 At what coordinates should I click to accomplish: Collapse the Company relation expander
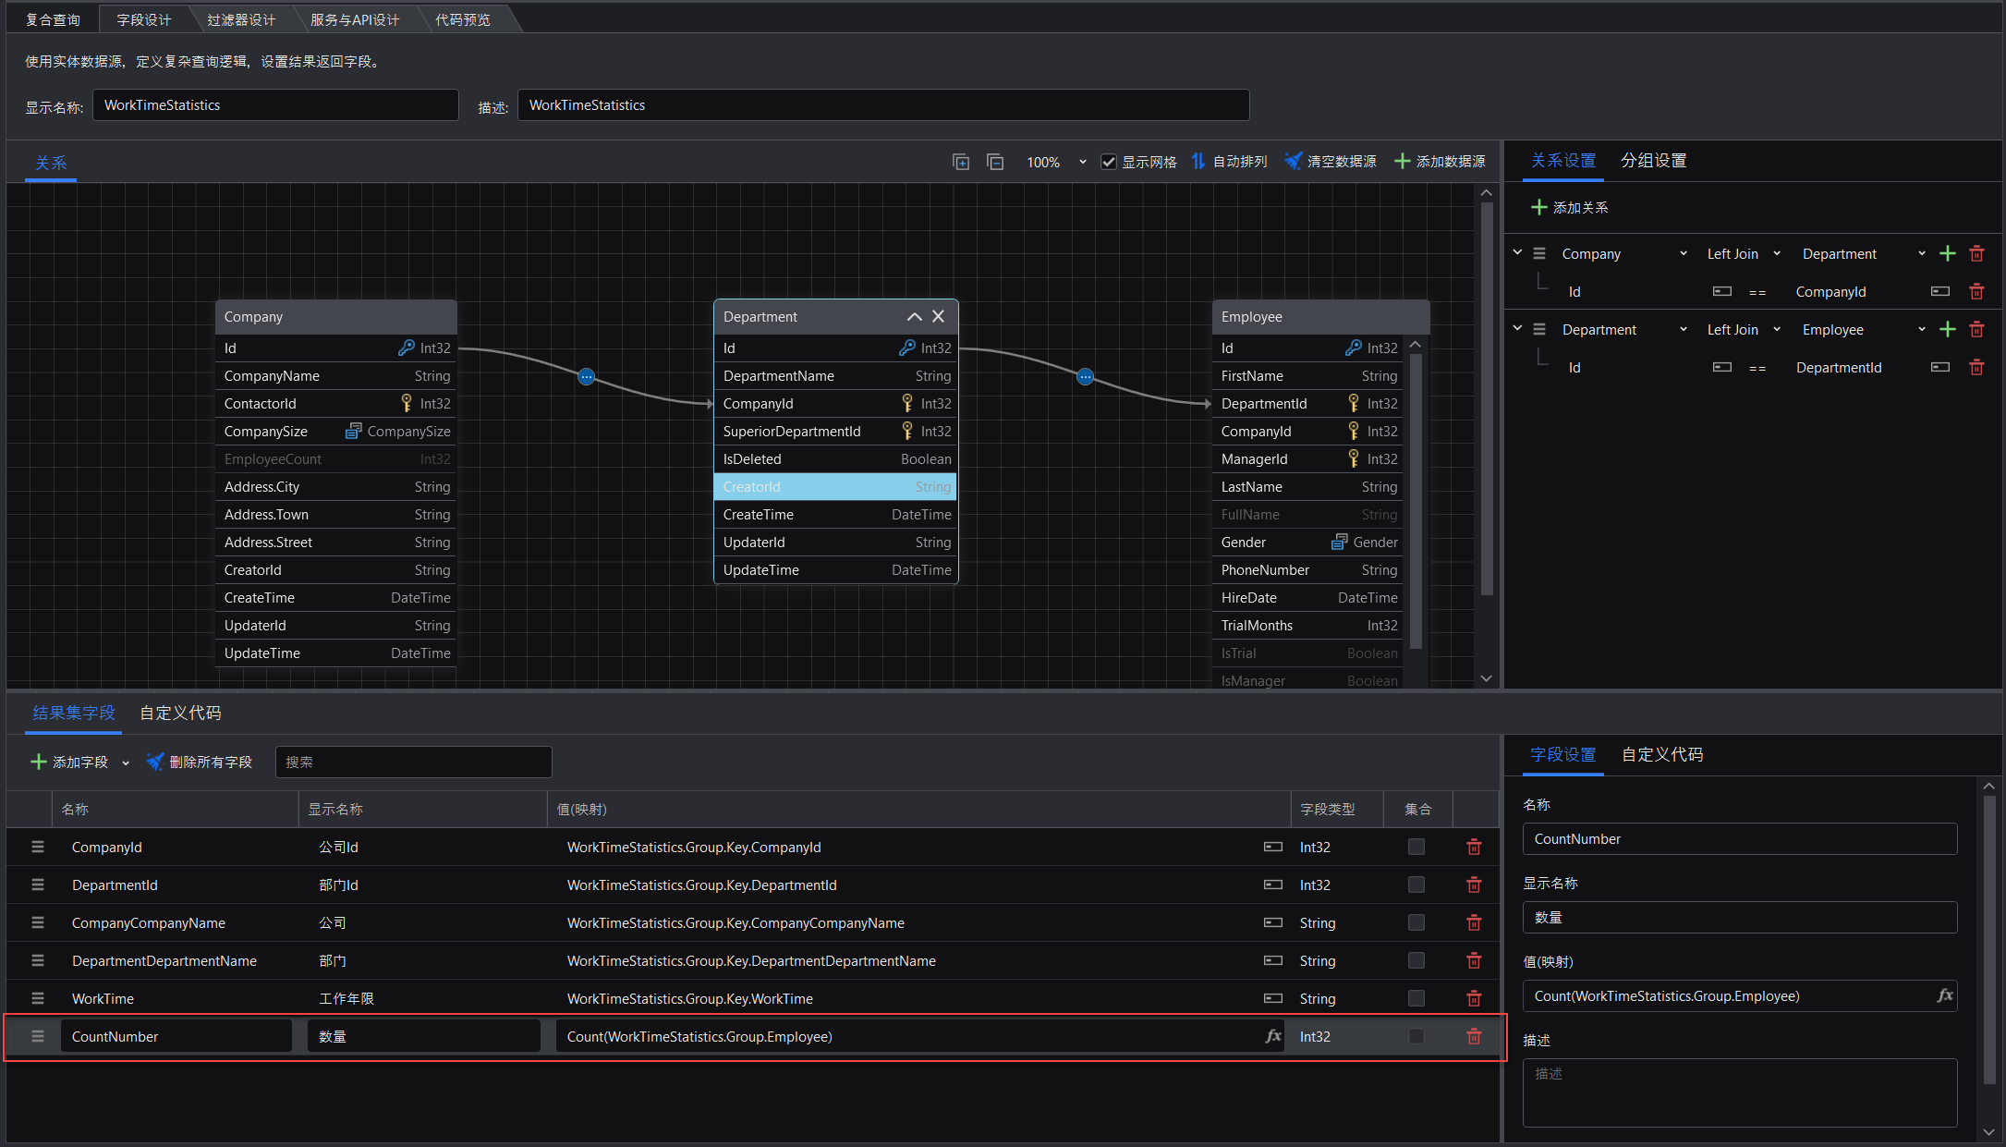[1517, 252]
